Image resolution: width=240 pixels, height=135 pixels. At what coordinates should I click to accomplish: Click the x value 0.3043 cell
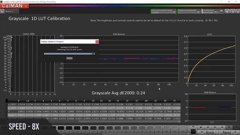click(x=46, y=104)
